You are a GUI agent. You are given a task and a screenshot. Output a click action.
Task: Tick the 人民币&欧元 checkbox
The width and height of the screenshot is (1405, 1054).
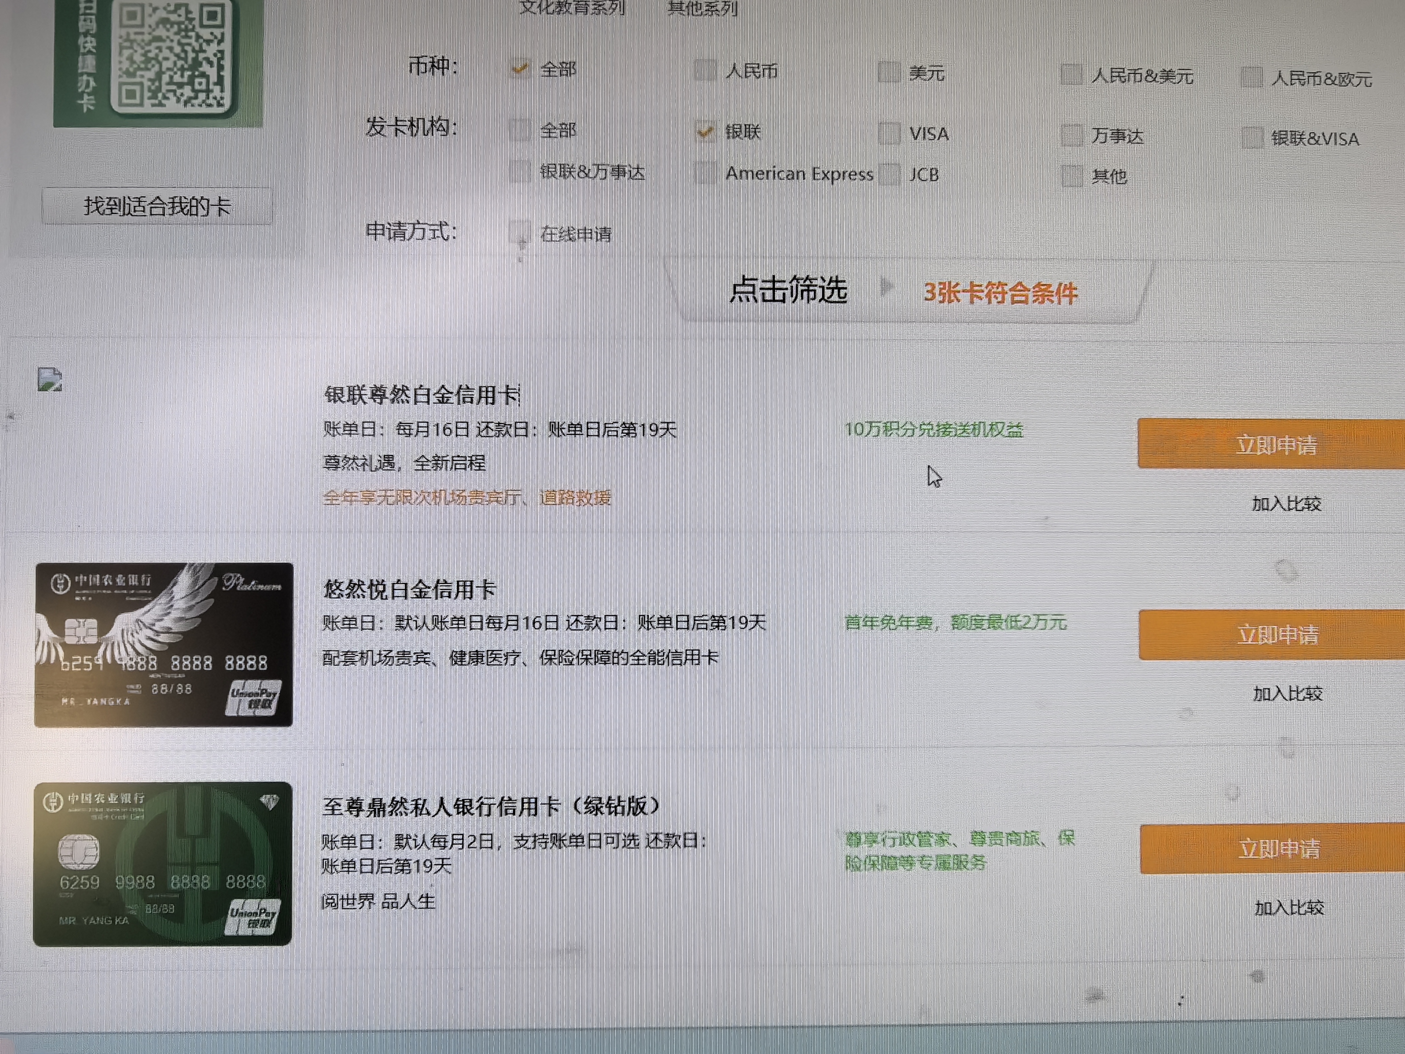coord(1251,77)
